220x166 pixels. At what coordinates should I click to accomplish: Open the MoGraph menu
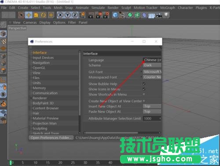(168, 8)
